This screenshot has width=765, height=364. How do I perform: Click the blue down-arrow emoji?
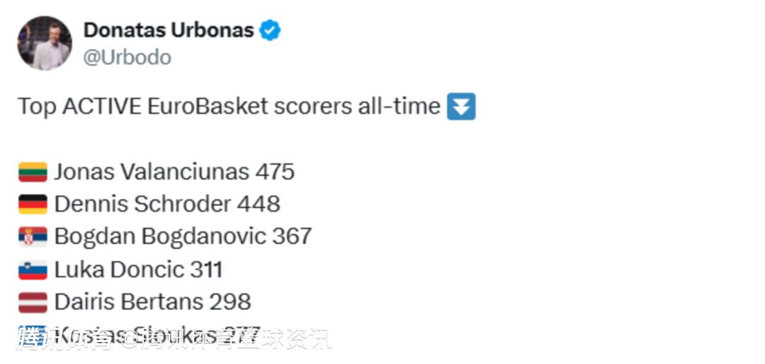461,107
